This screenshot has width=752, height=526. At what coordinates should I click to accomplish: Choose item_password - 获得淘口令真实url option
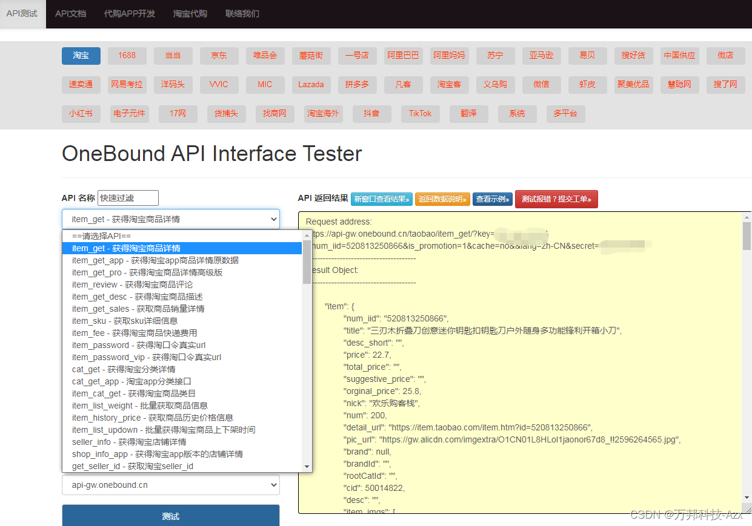[x=182, y=345]
